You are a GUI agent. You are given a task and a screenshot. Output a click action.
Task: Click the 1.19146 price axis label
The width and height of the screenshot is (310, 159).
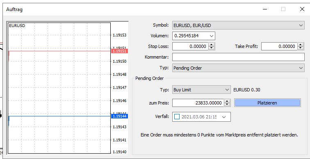119,100
